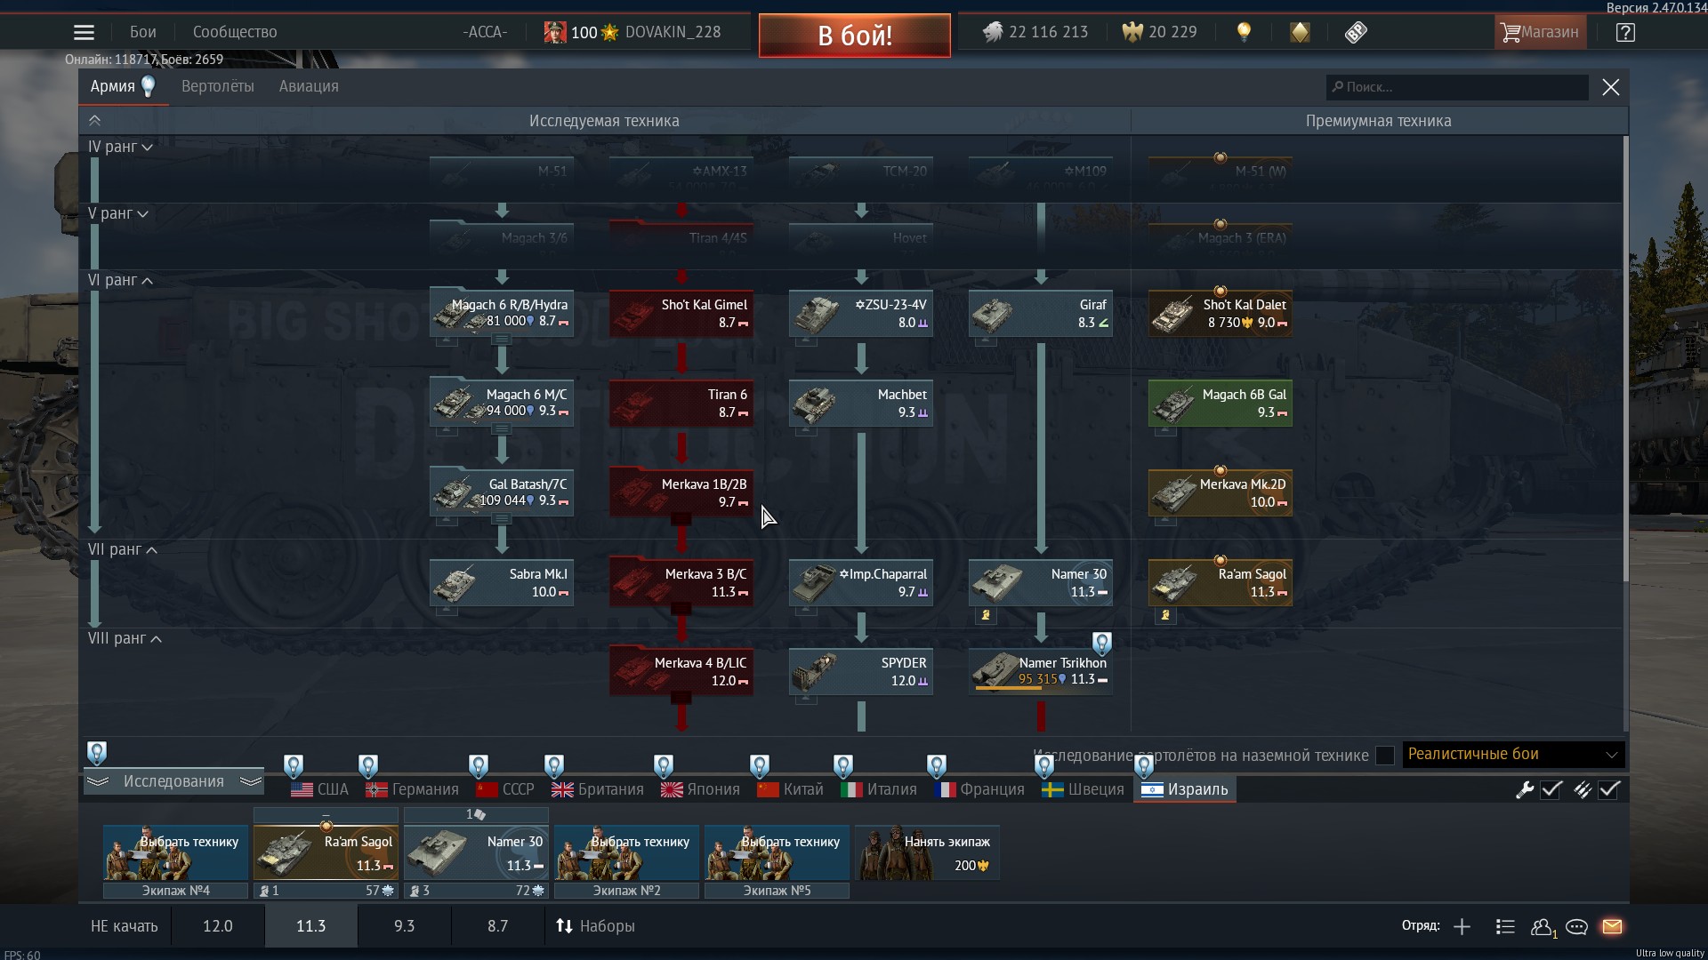Open the battle pass ticket icon
Image resolution: width=1708 pixels, height=960 pixels.
coord(1355,33)
